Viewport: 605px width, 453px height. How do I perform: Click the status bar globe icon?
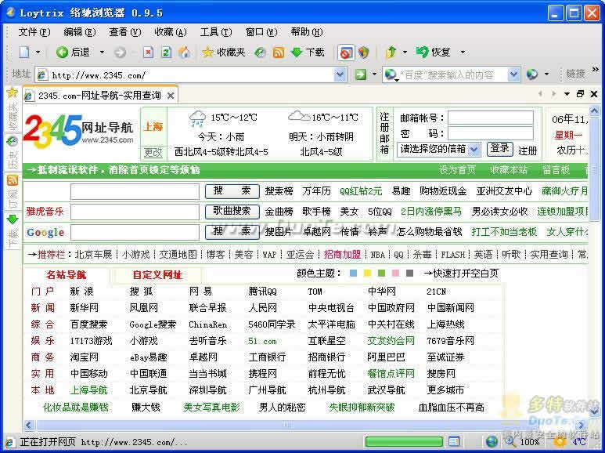[x=492, y=441]
